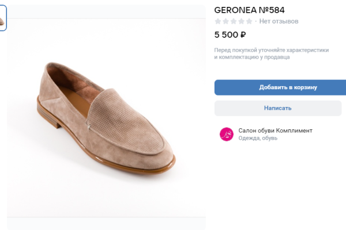
Task: Click the GERONEA №584 product title
Action: pyautogui.click(x=249, y=10)
